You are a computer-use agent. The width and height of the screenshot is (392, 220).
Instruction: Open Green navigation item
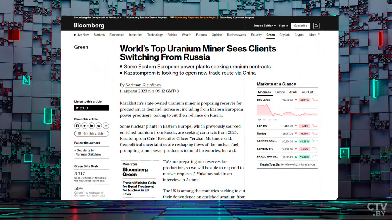point(270,35)
